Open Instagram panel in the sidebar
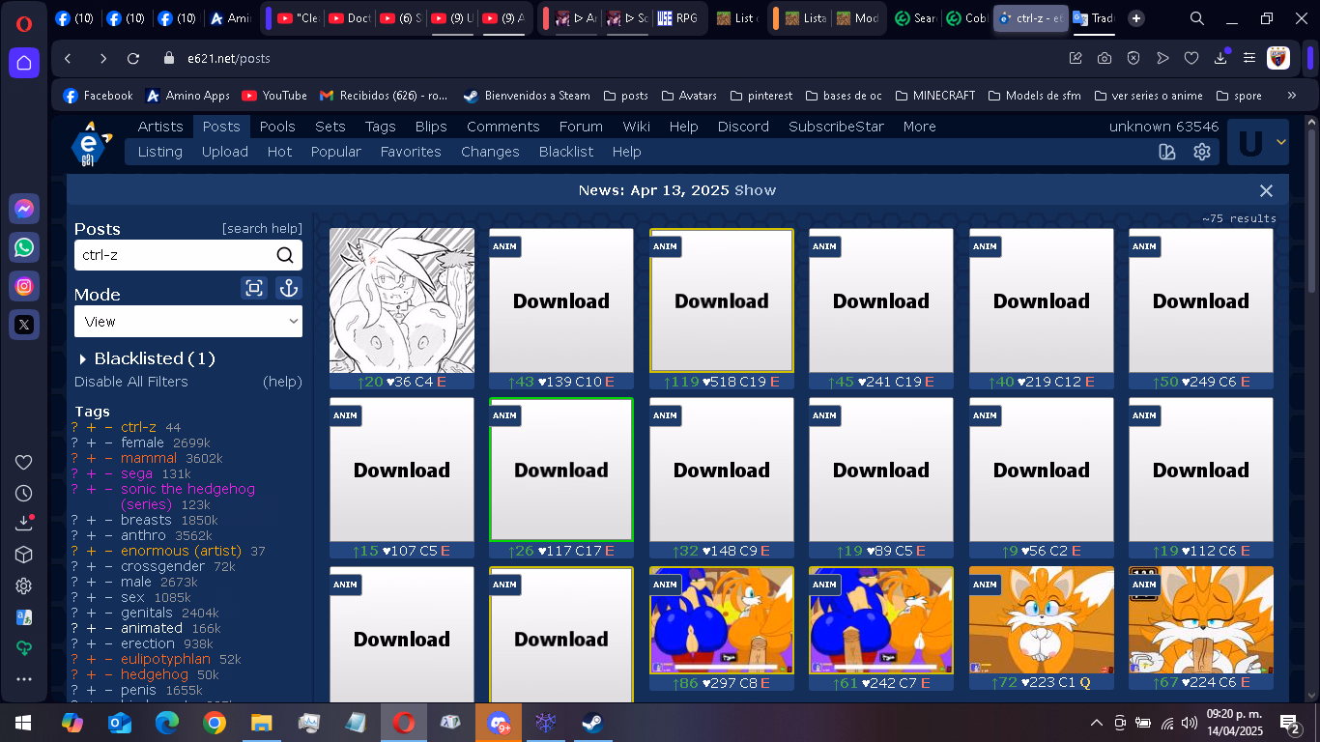1320x742 pixels. tap(24, 286)
